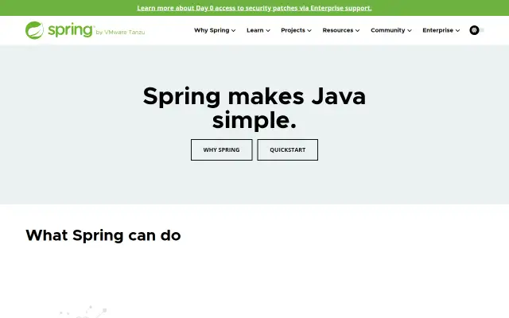Open the Learn dropdown menu

[258, 30]
